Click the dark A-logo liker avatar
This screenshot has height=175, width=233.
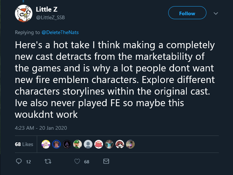click(x=67, y=144)
